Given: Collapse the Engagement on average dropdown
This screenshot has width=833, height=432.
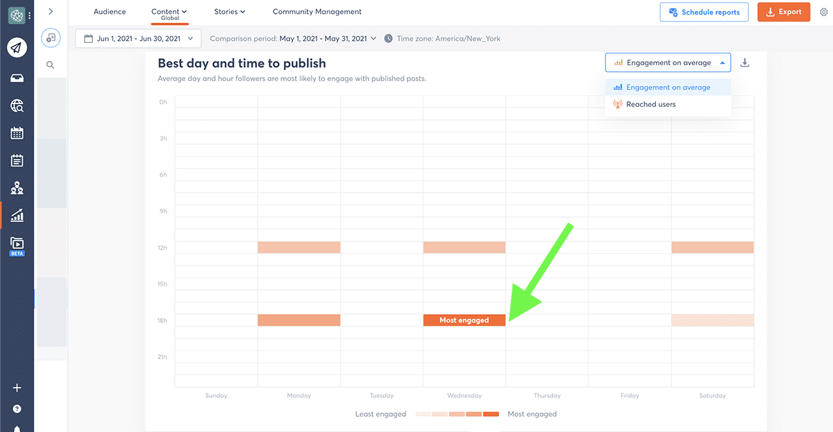Looking at the screenshot, I should 668,63.
